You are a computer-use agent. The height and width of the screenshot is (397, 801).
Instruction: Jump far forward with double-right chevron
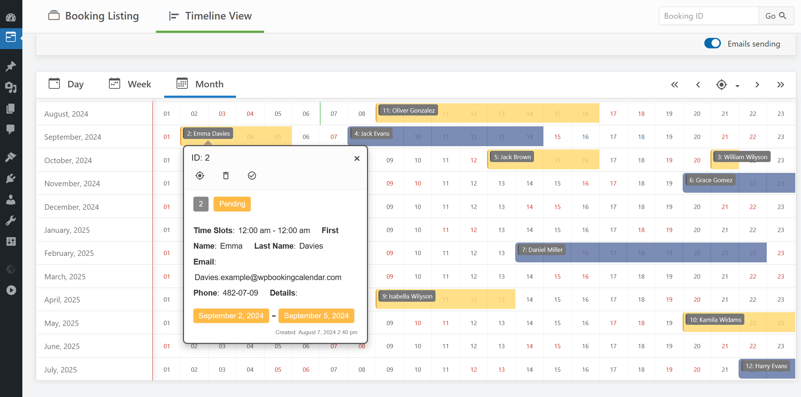pyautogui.click(x=780, y=85)
